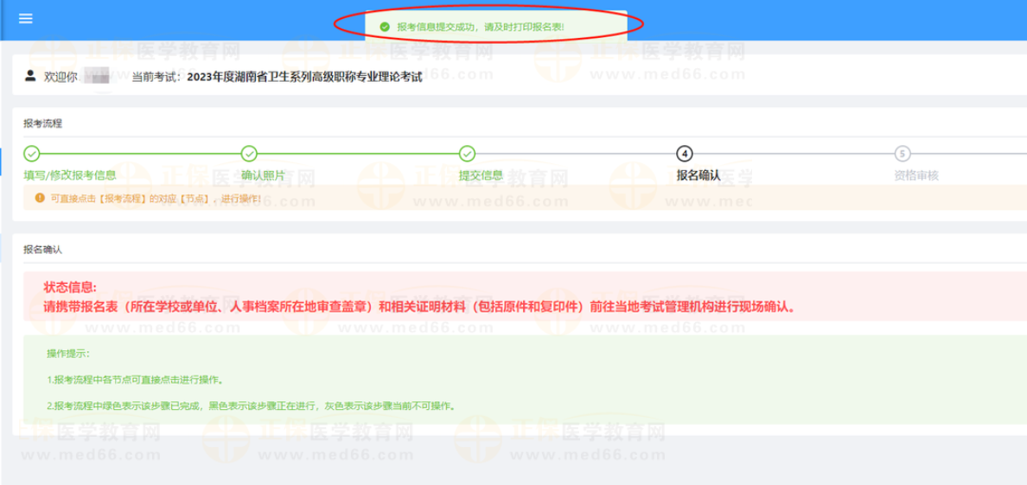The width and height of the screenshot is (1027, 485).
Task: Click the 2023年度湖南省卫生系列 exam title
Action: 304,77
